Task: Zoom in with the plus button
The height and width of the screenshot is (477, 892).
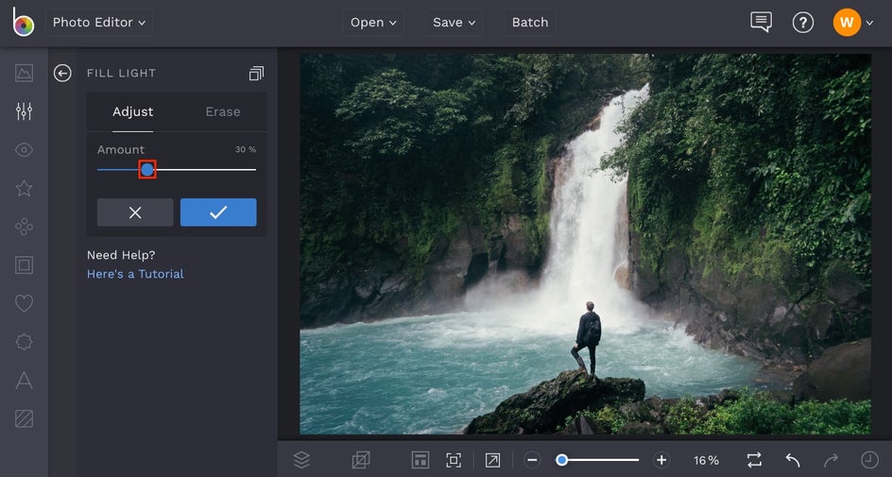Action: 661,460
